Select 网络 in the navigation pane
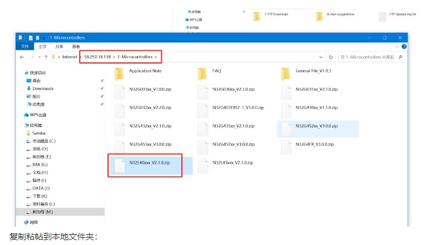 coord(34,222)
